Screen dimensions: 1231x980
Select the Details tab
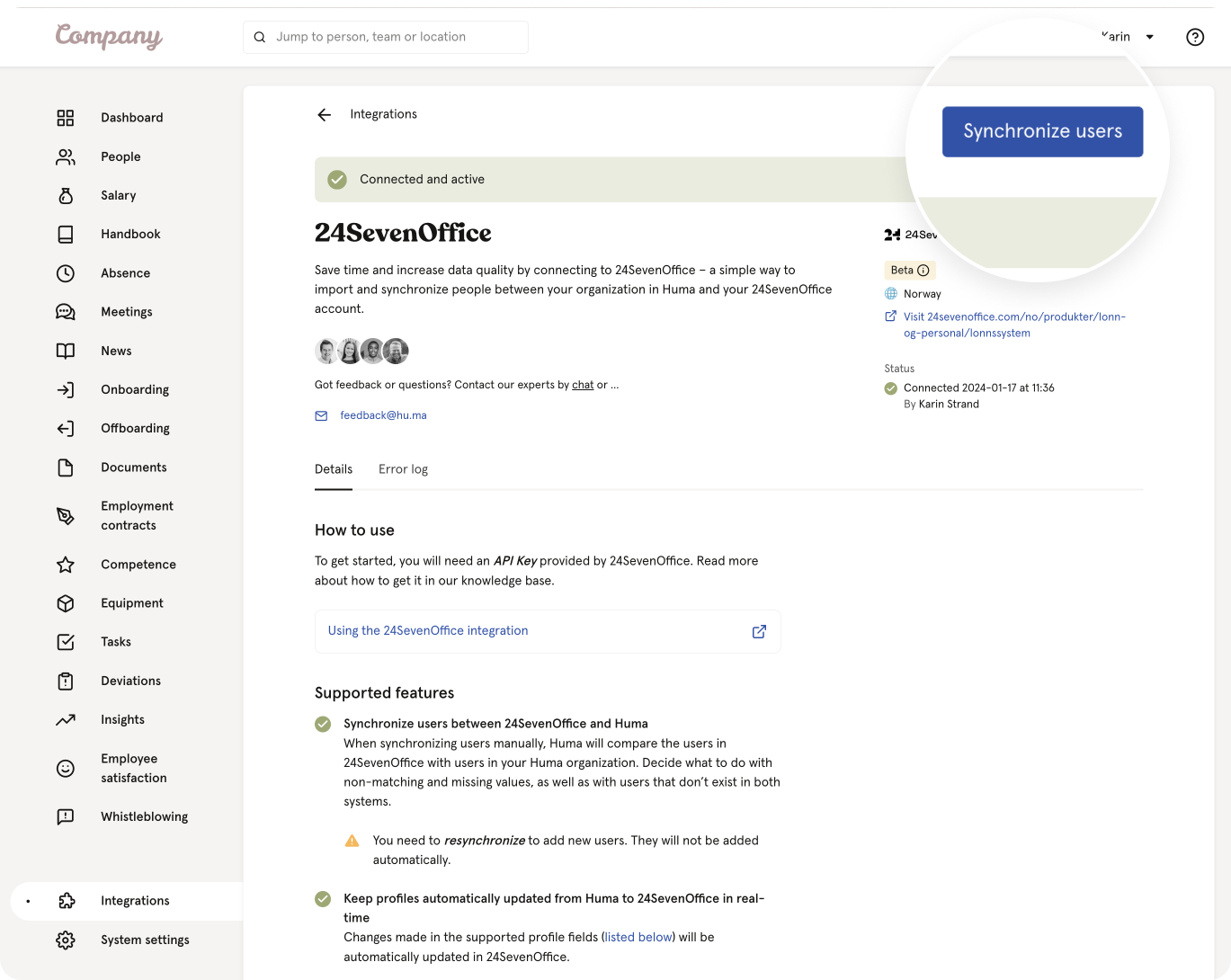pyautogui.click(x=334, y=469)
